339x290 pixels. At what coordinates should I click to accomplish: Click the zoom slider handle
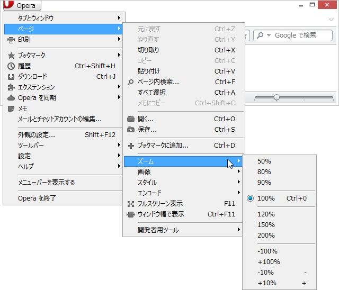coord(276,97)
